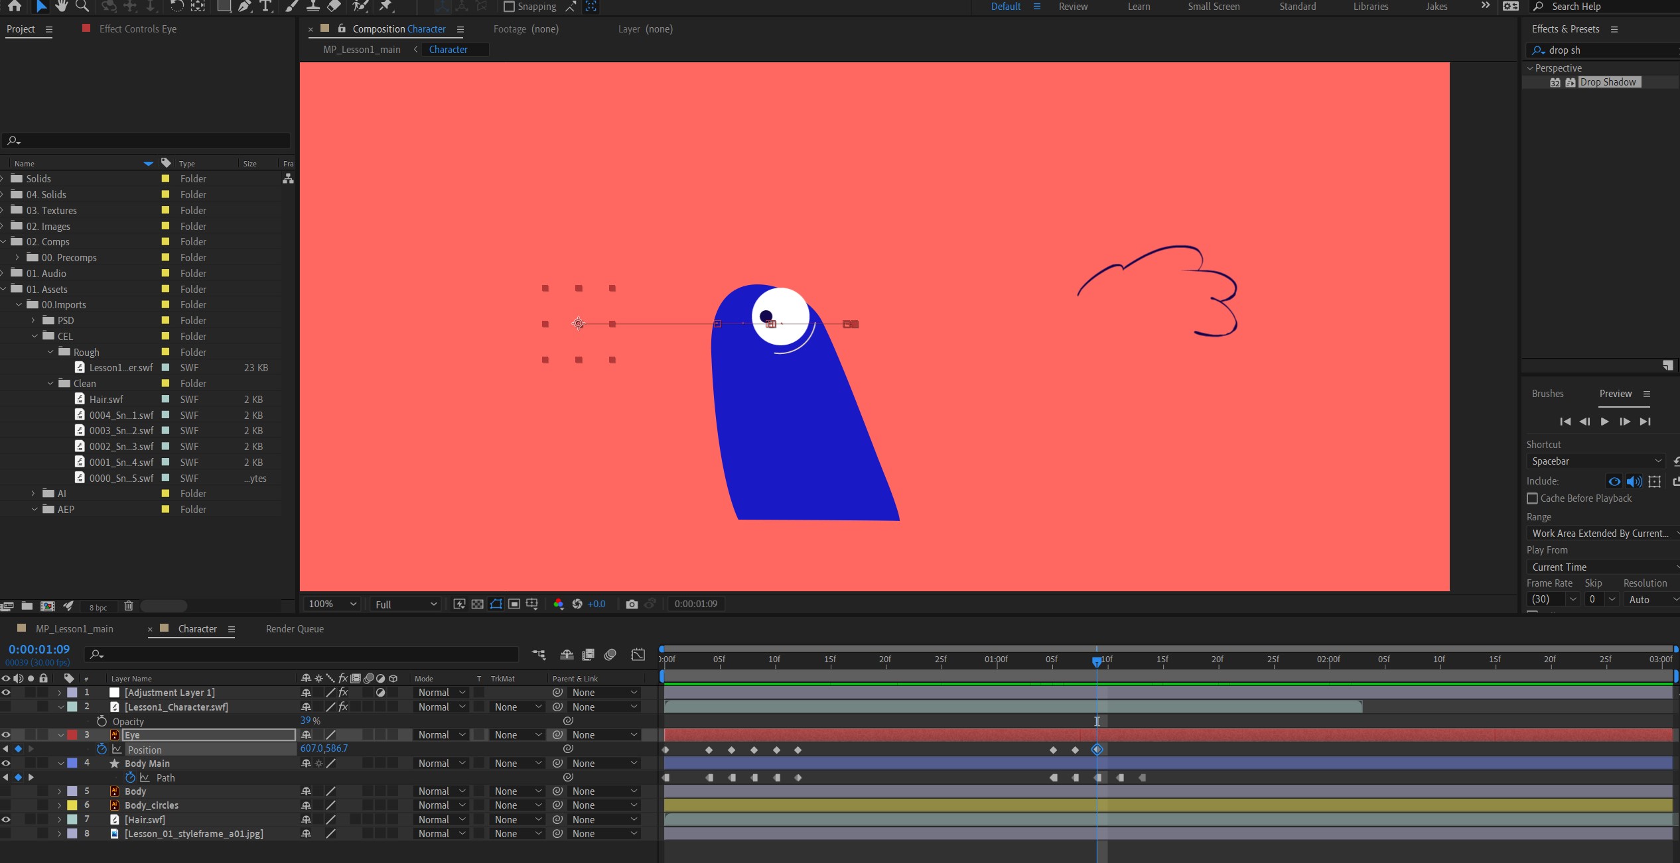Select the Pen tool
This screenshot has height=863, width=1680.
click(245, 7)
